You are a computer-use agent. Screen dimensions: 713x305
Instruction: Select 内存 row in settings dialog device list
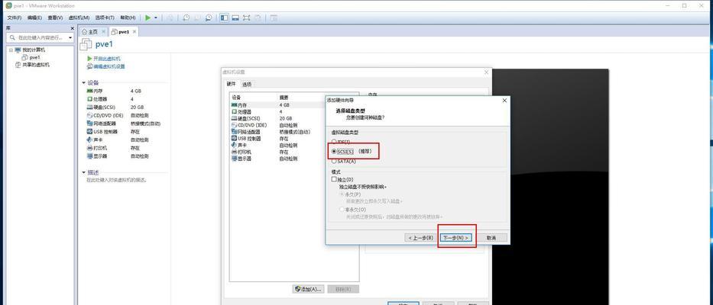pos(277,105)
